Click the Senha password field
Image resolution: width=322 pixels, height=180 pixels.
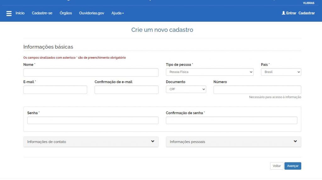tap(93, 121)
